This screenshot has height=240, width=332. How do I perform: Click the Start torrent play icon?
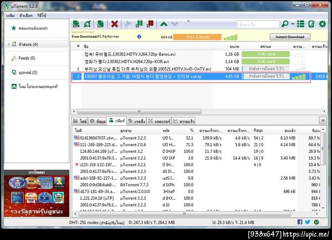pos(128,24)
